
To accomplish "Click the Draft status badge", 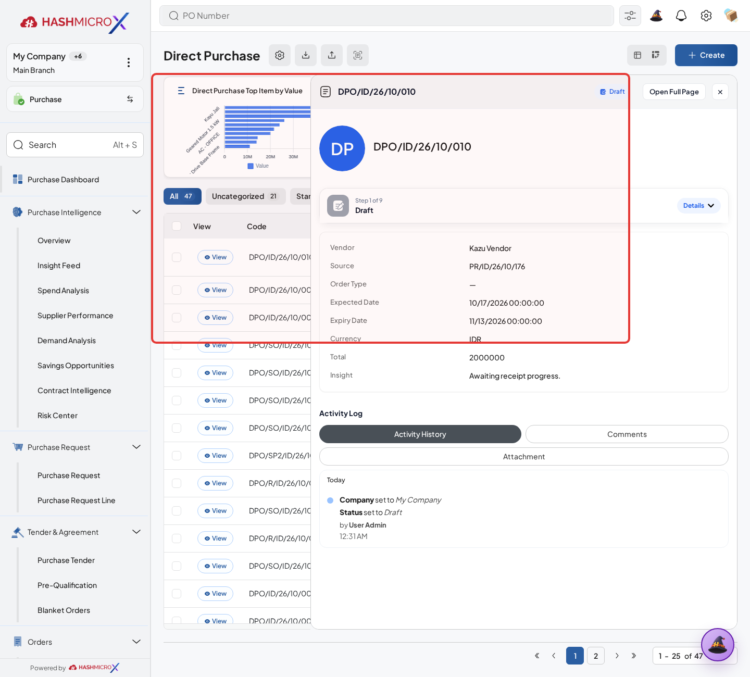I will pyautogui.click(x=612, y=92).
